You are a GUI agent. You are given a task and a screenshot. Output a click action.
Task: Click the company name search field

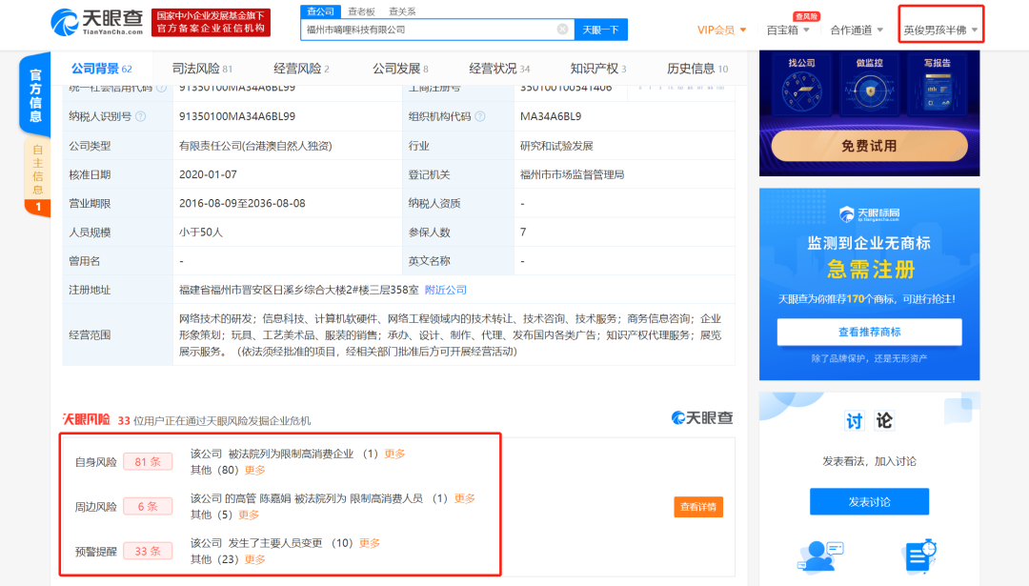[x=429, y=30]
